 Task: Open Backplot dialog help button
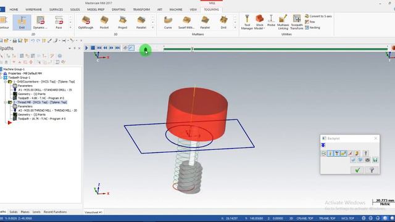[372, 170]
